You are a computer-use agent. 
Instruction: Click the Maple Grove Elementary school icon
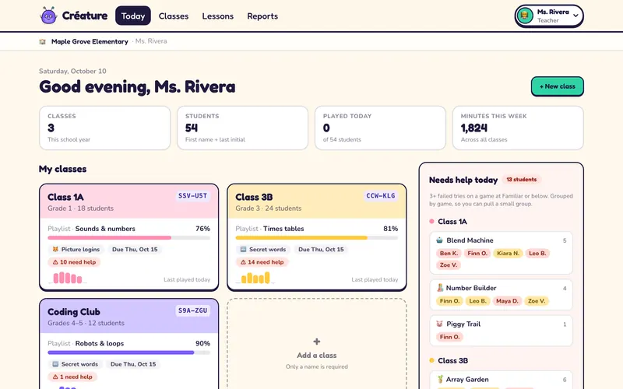point(43,41)
